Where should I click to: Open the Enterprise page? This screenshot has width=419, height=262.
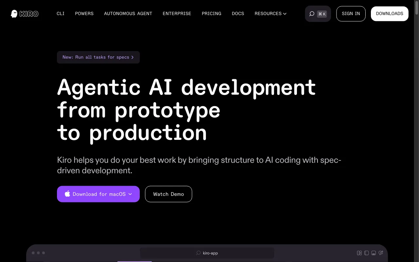[177, 13]
